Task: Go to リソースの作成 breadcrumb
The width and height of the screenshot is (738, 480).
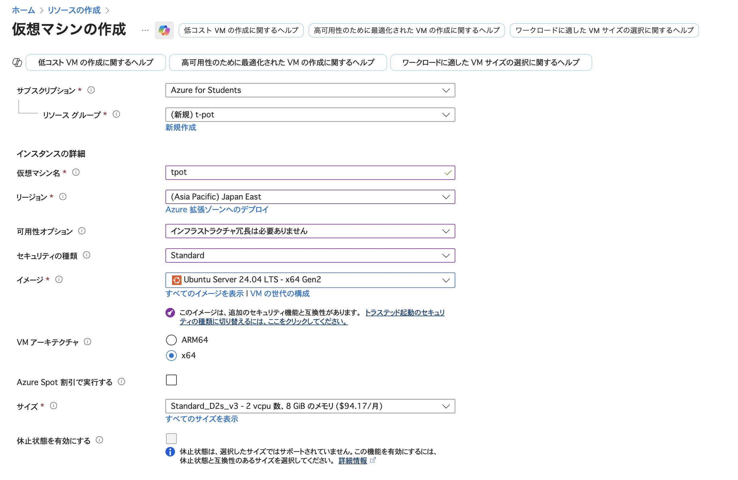Action: point(74,10)
